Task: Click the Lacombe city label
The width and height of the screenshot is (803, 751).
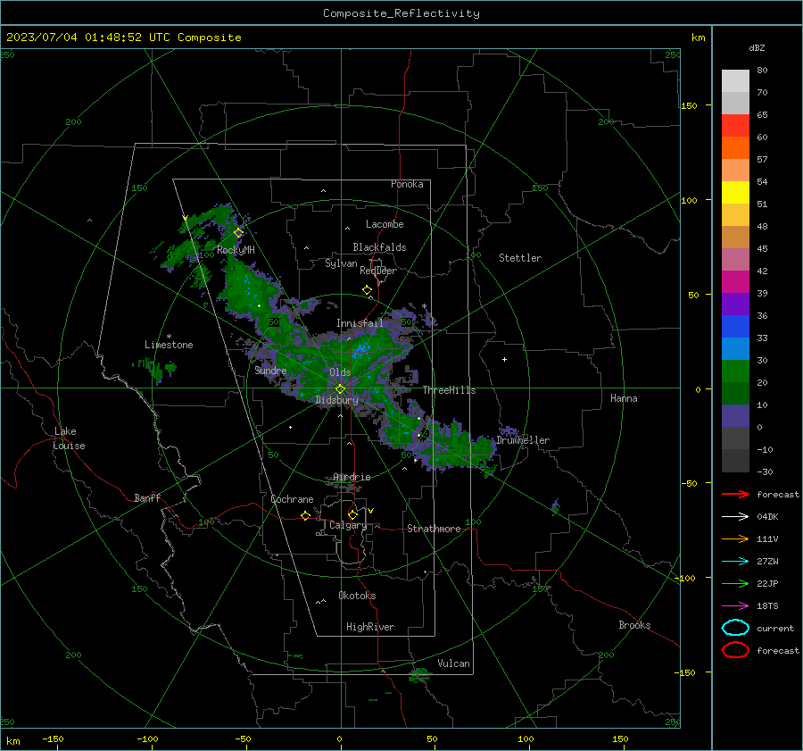Action: pyautogui.click(x=385, y=224)
